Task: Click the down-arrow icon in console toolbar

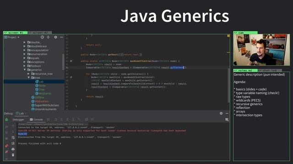Action: point(13,132)
